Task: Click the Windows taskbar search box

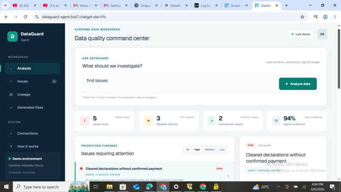Action: click(51, 187)
